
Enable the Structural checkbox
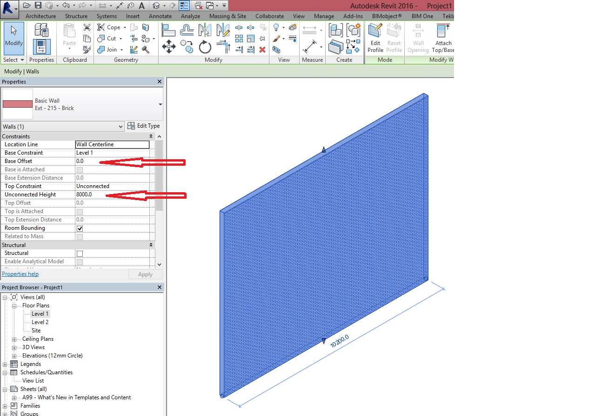tap(80, 253)
